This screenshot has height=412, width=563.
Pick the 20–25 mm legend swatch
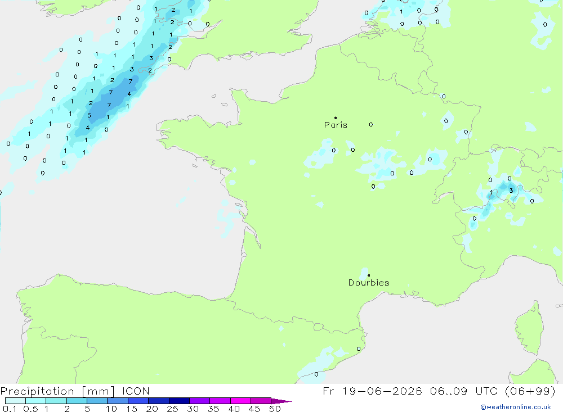pos(159,401)
